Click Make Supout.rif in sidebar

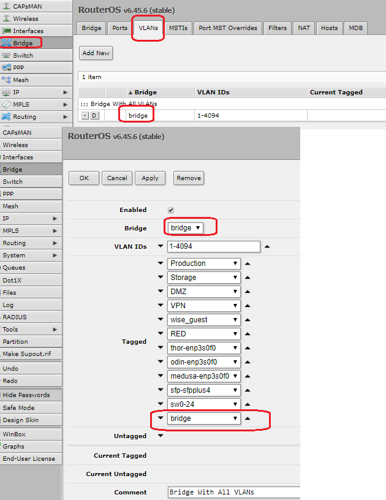31,354
